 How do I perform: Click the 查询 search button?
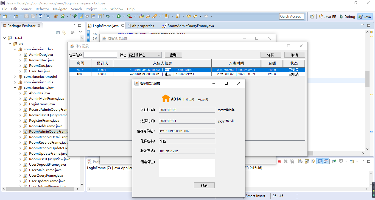[173, 55]
